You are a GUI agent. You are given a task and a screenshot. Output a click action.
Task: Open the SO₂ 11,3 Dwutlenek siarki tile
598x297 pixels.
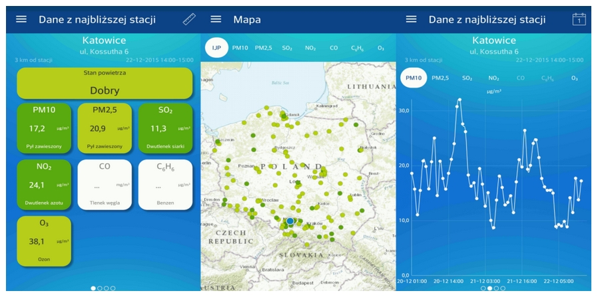click(x=165, y=128)
